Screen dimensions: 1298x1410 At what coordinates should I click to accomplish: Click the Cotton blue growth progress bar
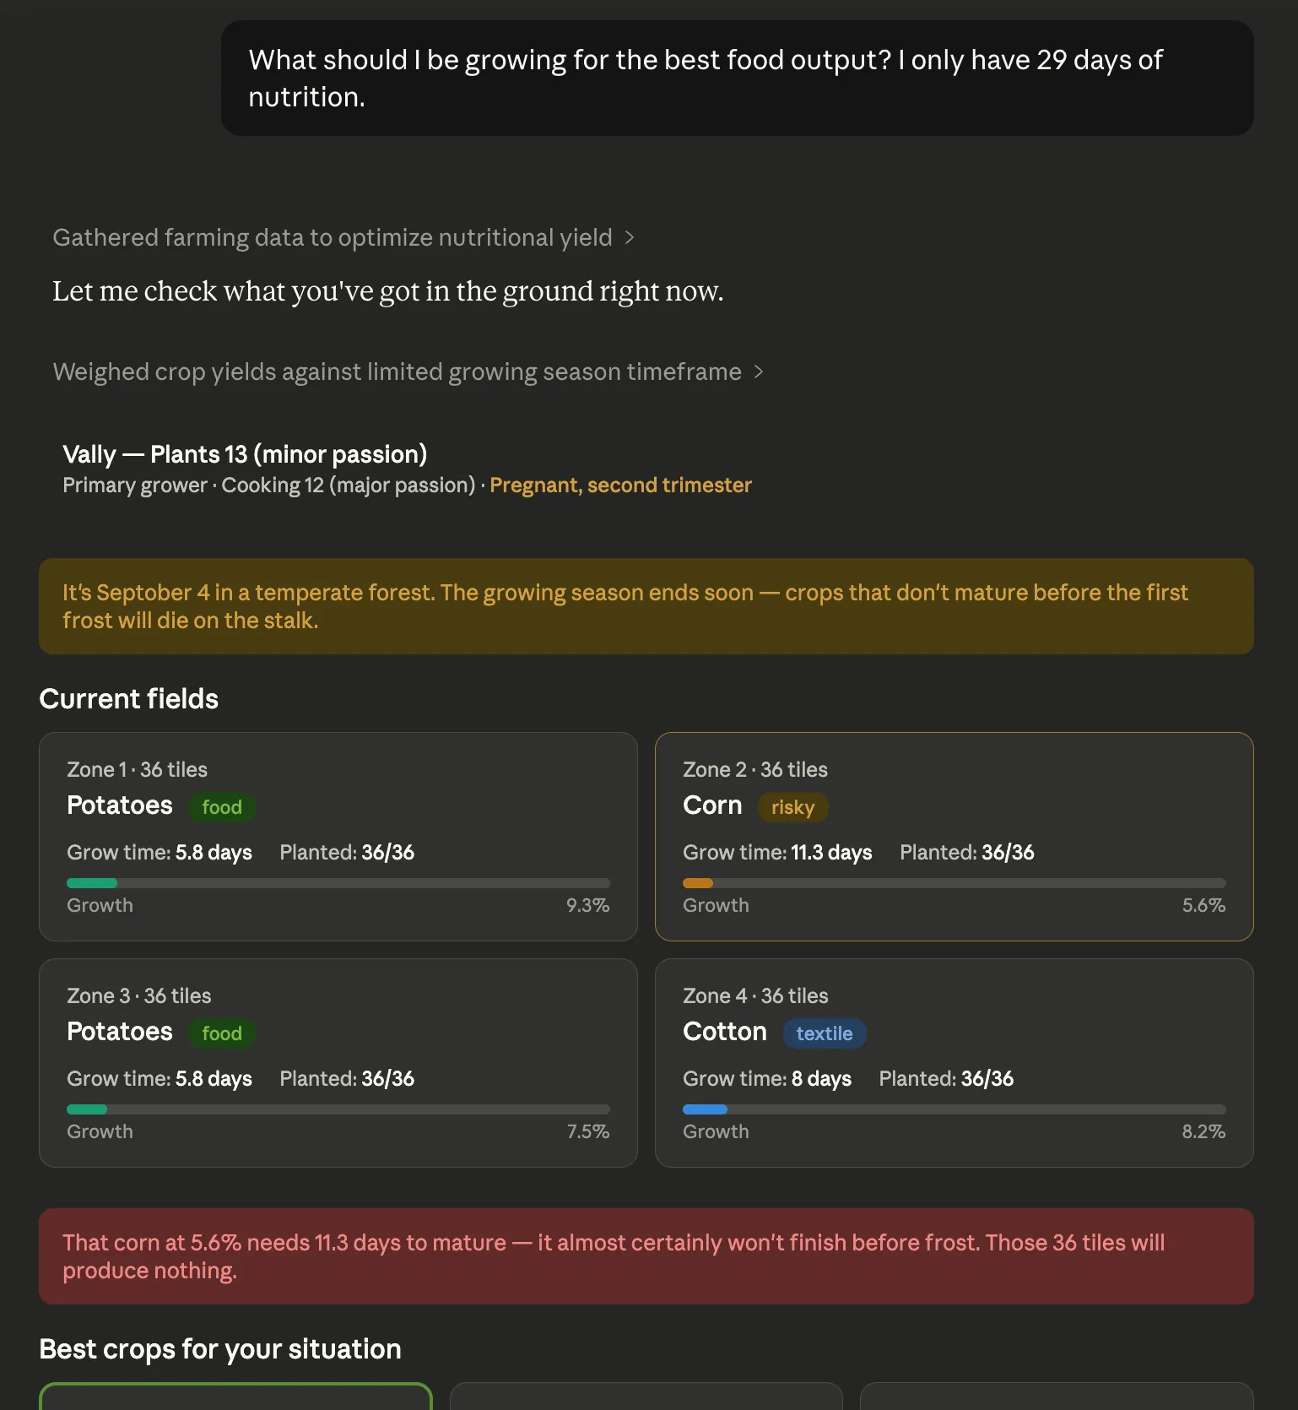(954, 1109)
